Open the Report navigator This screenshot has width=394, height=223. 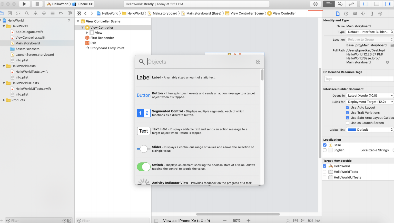pos(70,13)
